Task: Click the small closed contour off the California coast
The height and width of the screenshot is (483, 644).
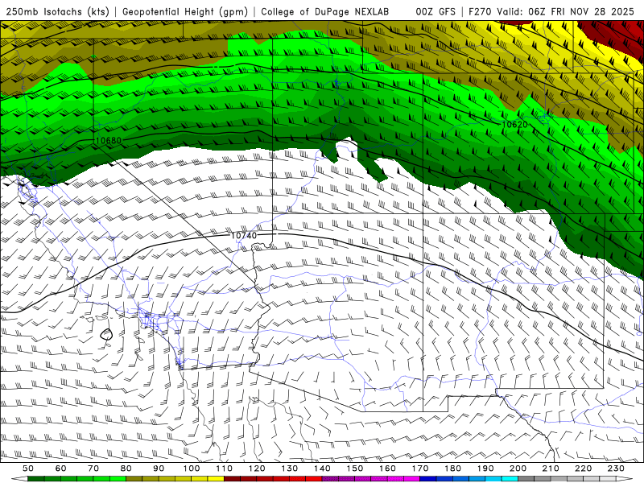Action: [x=107, y=334]
